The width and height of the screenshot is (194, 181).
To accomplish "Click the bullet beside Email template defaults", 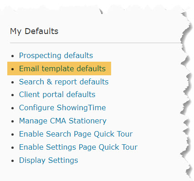I will [x=12, y=69].
